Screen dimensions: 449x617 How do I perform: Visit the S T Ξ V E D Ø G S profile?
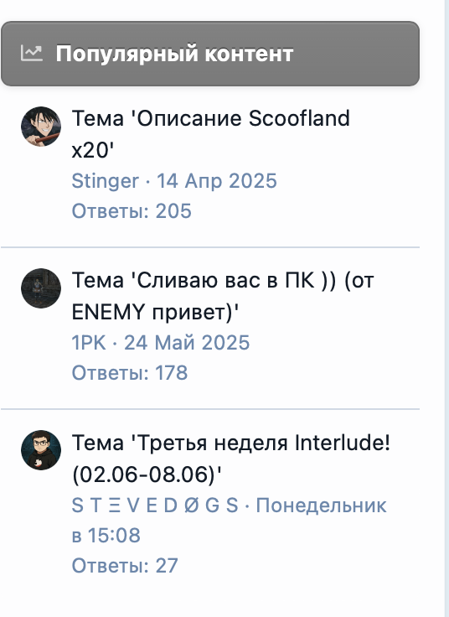pyautogui.click(x=155, y=505)
